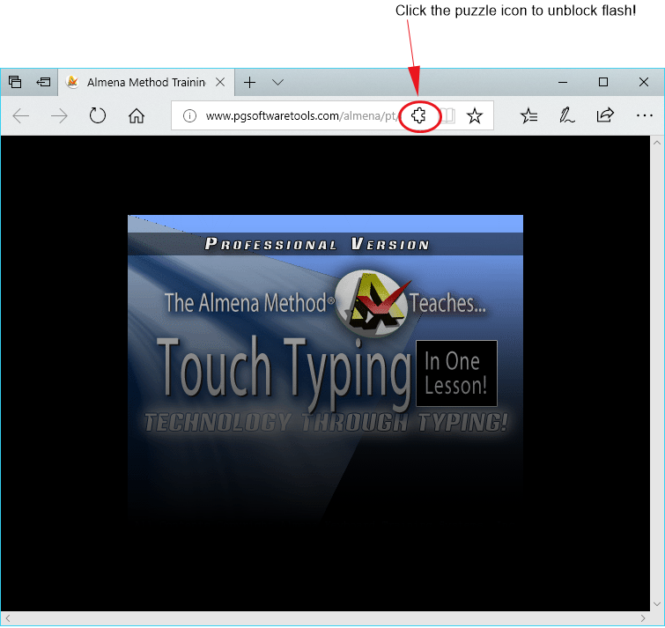Open a new tab with plus button
The width and height of the screenshot is (665, 628).
[250, 82]
